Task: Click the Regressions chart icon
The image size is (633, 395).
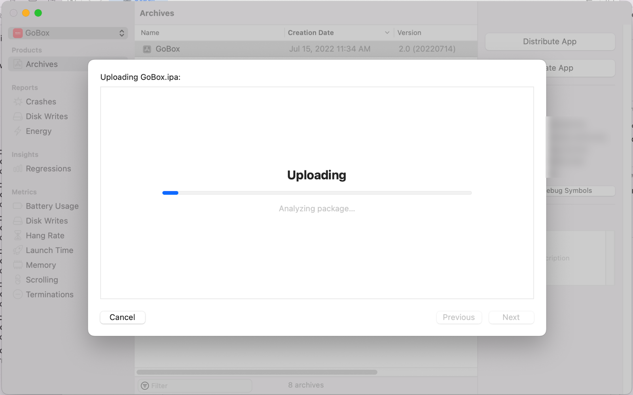Action: 18,169
